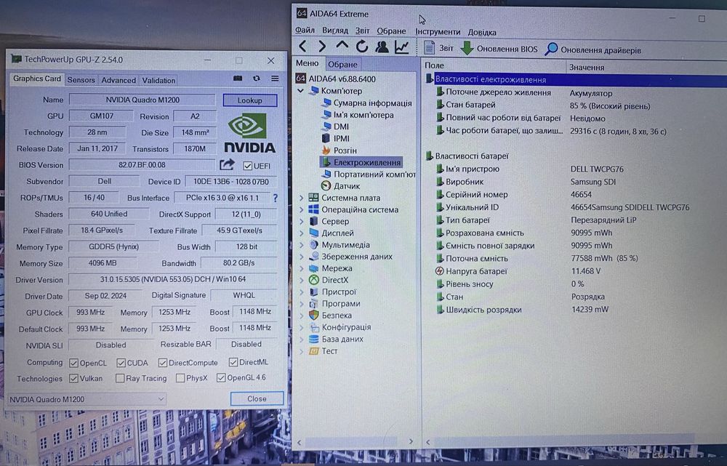Viewport: 727px width, 466px height.
Task: Open the Довідка help menu
Action: (482, 32)
